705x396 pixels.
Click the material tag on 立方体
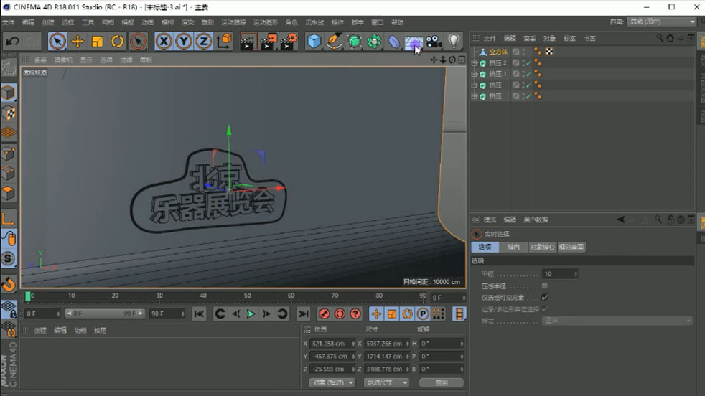pyautogui.click(x=549, y=52)
